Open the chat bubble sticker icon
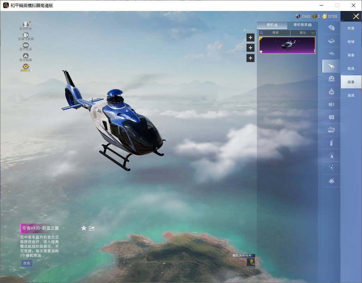This screenshot has height=283, width=362. [331, 117]
